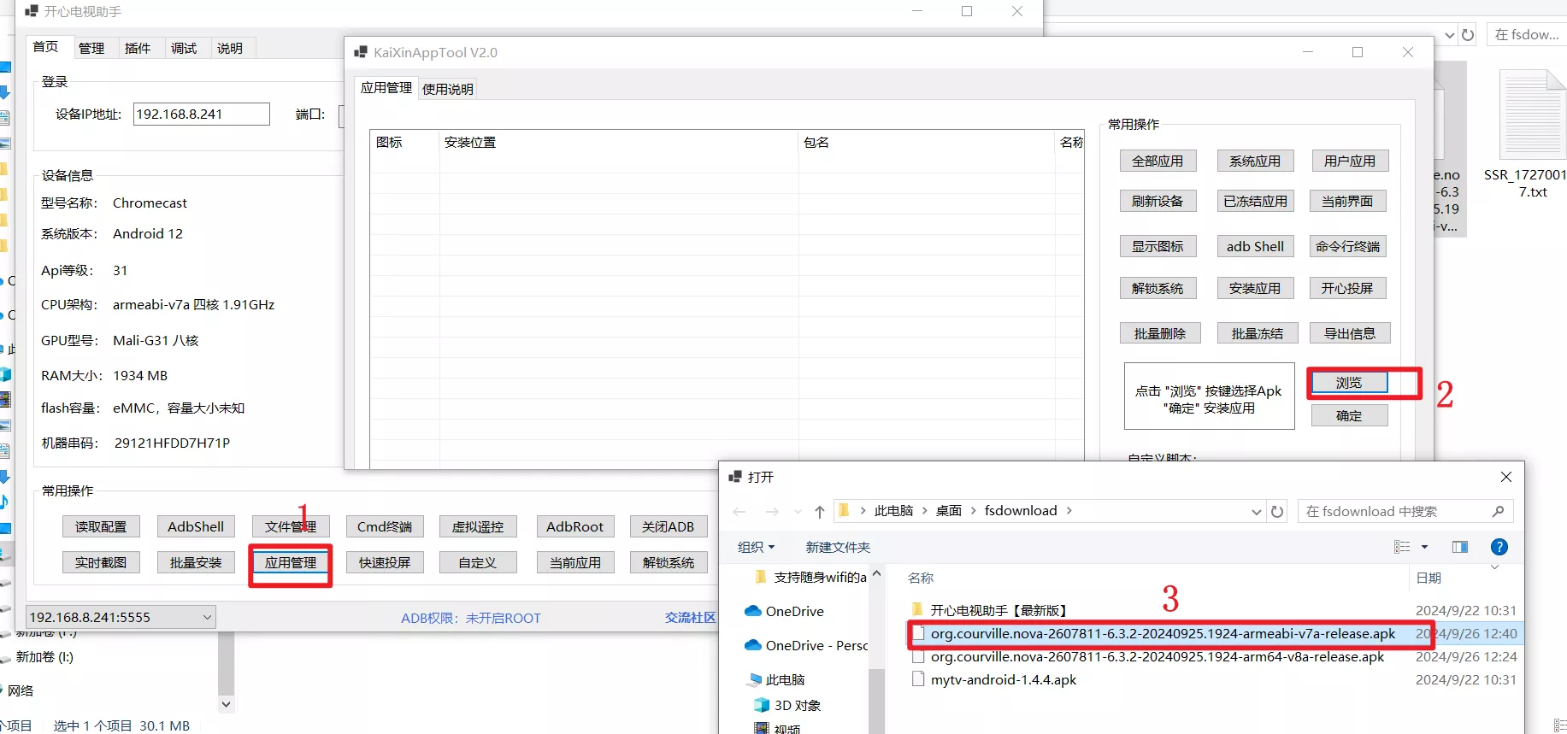Click the 安装应用 button

pyautogui.click(x=1255, y=289)
